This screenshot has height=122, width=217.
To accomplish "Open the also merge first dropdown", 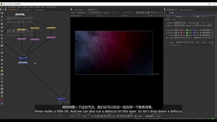I will (182, 38).
